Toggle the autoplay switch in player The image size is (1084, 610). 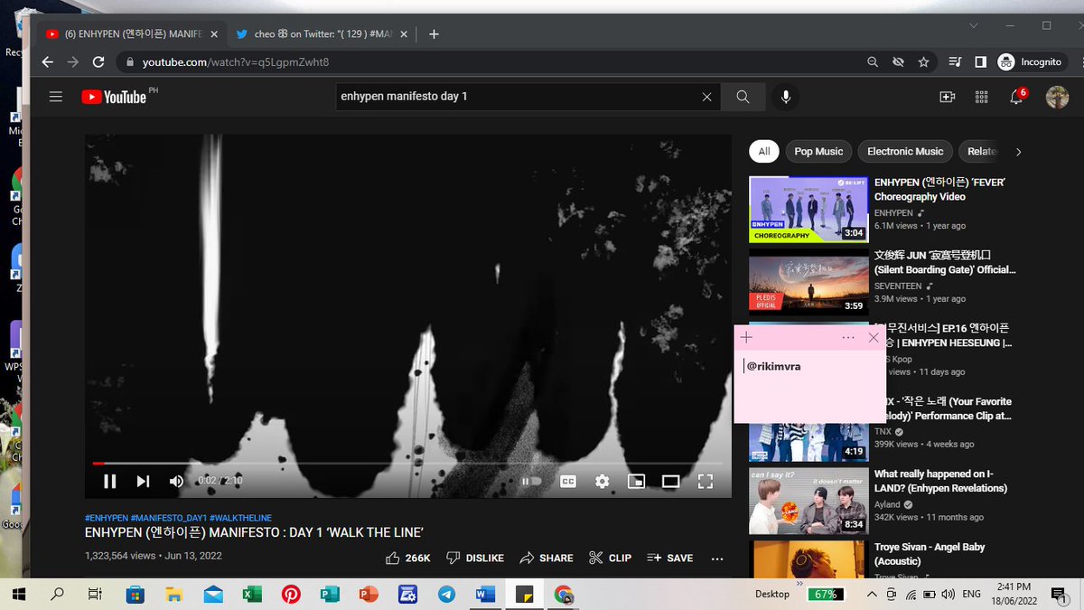tap(531, 481)
